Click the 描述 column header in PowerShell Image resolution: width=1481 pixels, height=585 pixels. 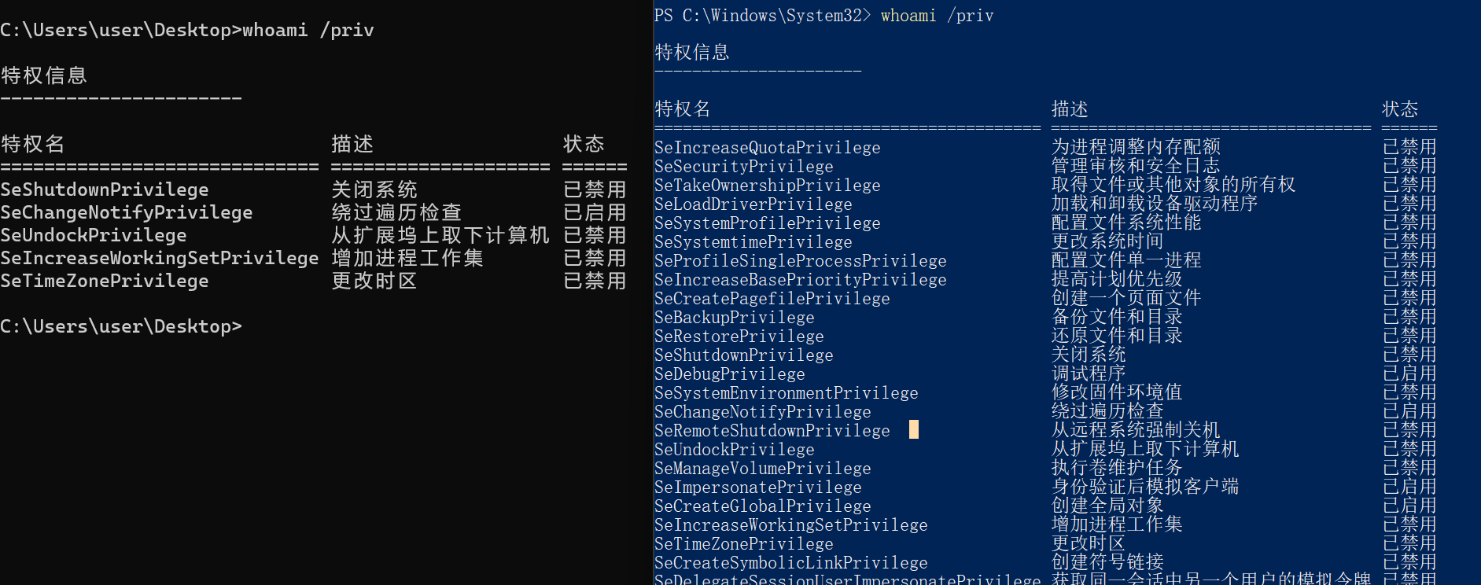[1070, 109]
